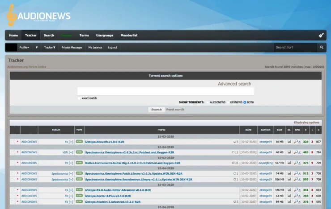
Task: Open the Profile dropdown menu
Action: coord(24,48)
